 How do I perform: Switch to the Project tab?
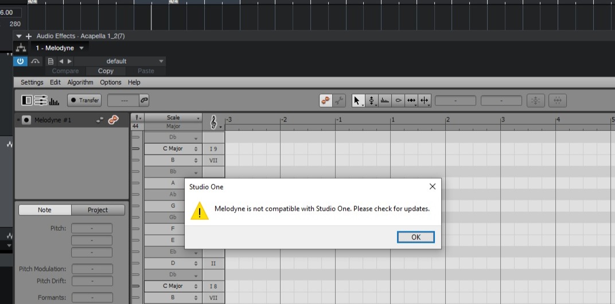(98, 210)
